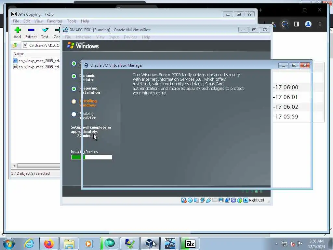333x250 pixels.
Task: Click browser row ending '-17 06:00'
Action: tap(299, 87)
